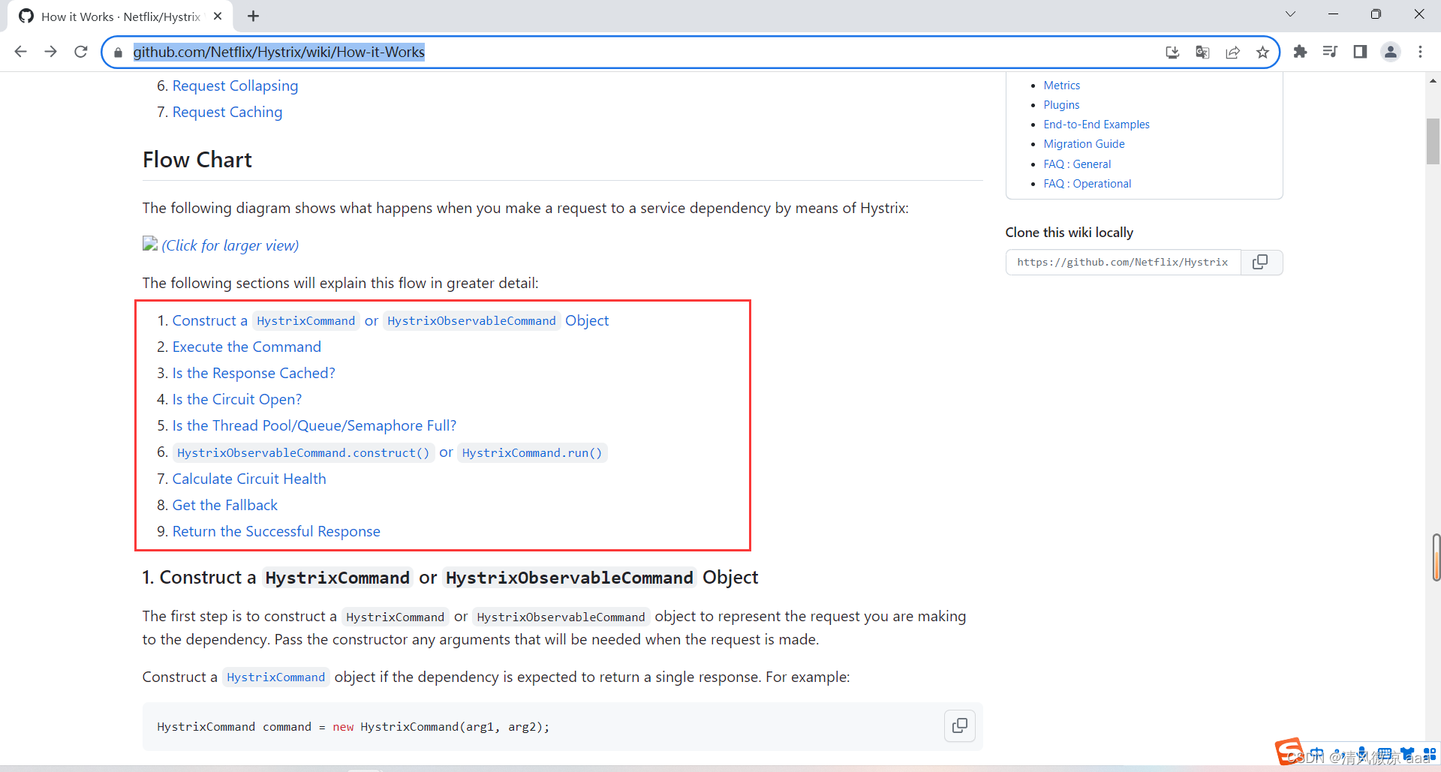This screenshot has width=1441, height=772.
Task: Click the lock icon in the address bar
Action: coord(118,53)
